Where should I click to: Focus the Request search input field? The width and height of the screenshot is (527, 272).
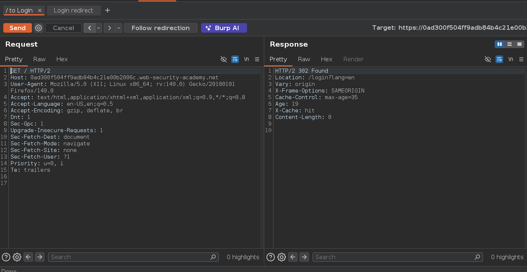click(x=133, y=257)
